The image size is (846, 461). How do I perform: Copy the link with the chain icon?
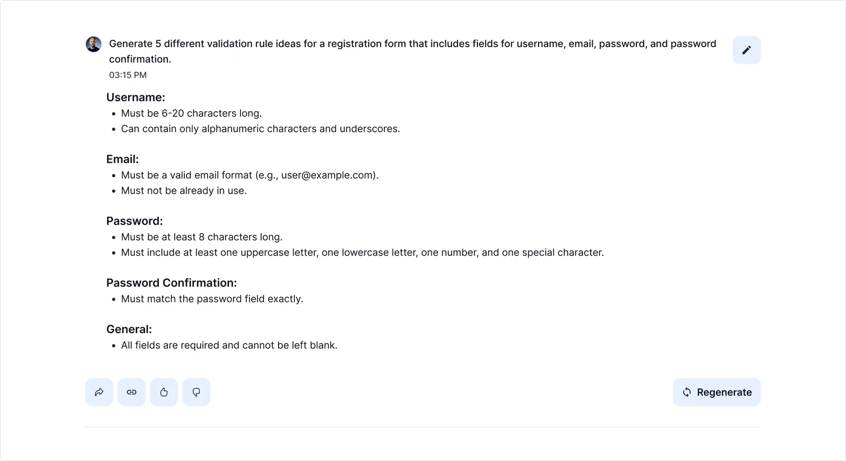point(132,392)
